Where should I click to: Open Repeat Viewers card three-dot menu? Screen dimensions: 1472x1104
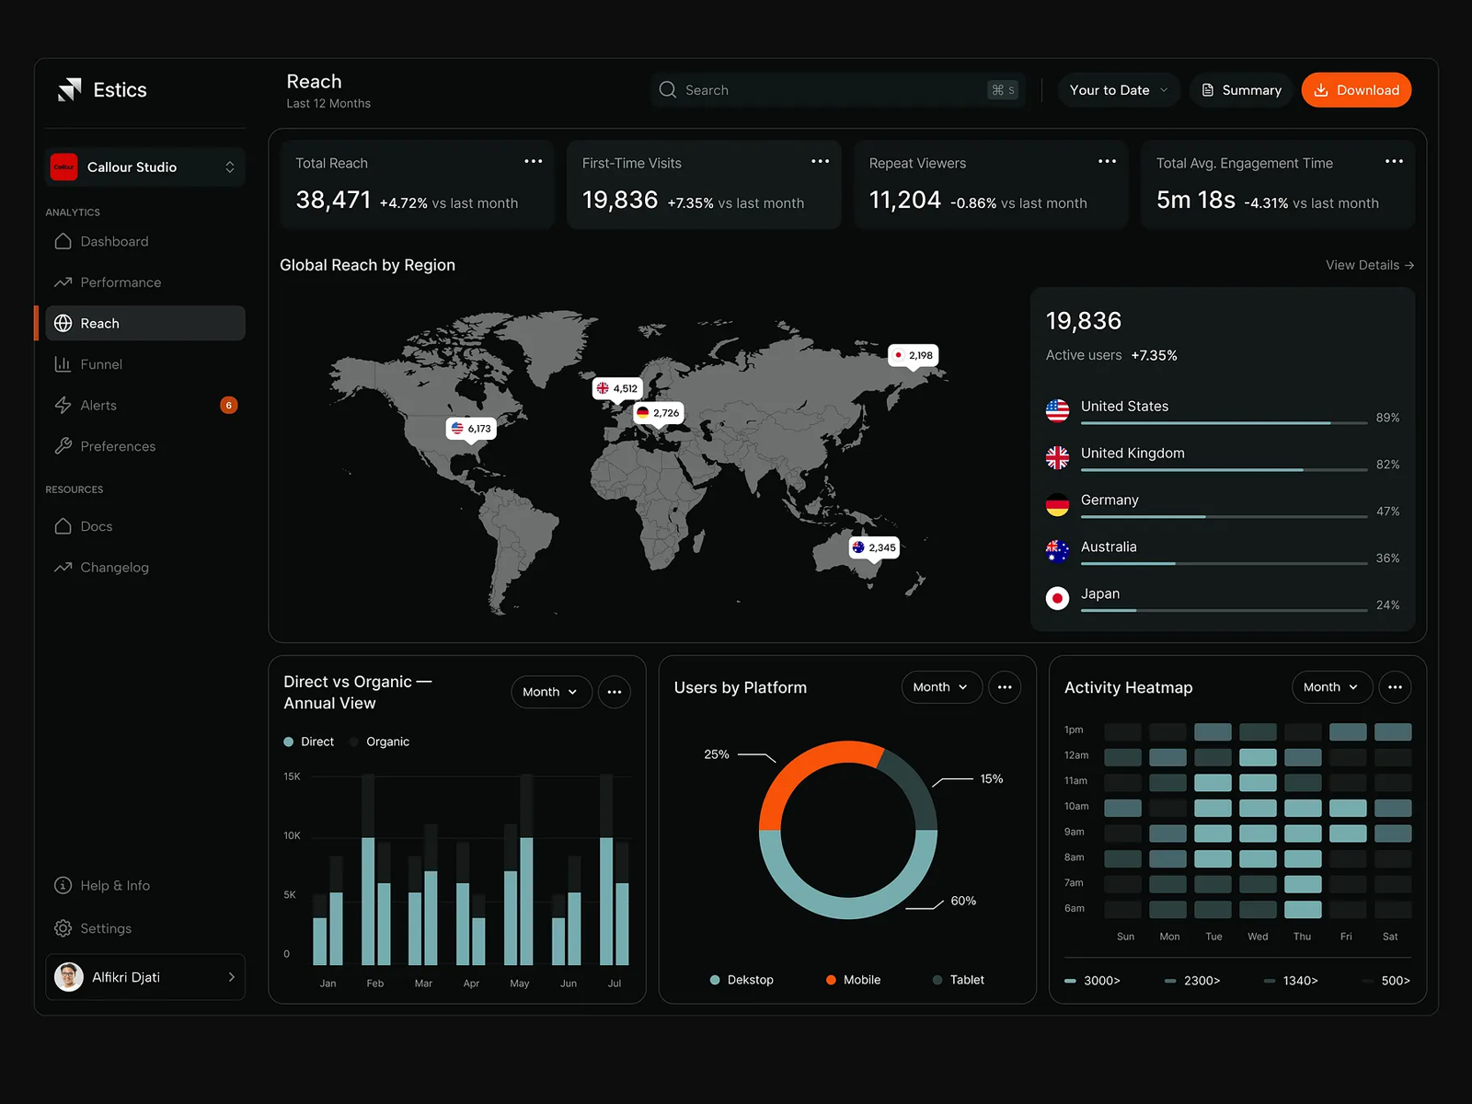pos(1107,161)
